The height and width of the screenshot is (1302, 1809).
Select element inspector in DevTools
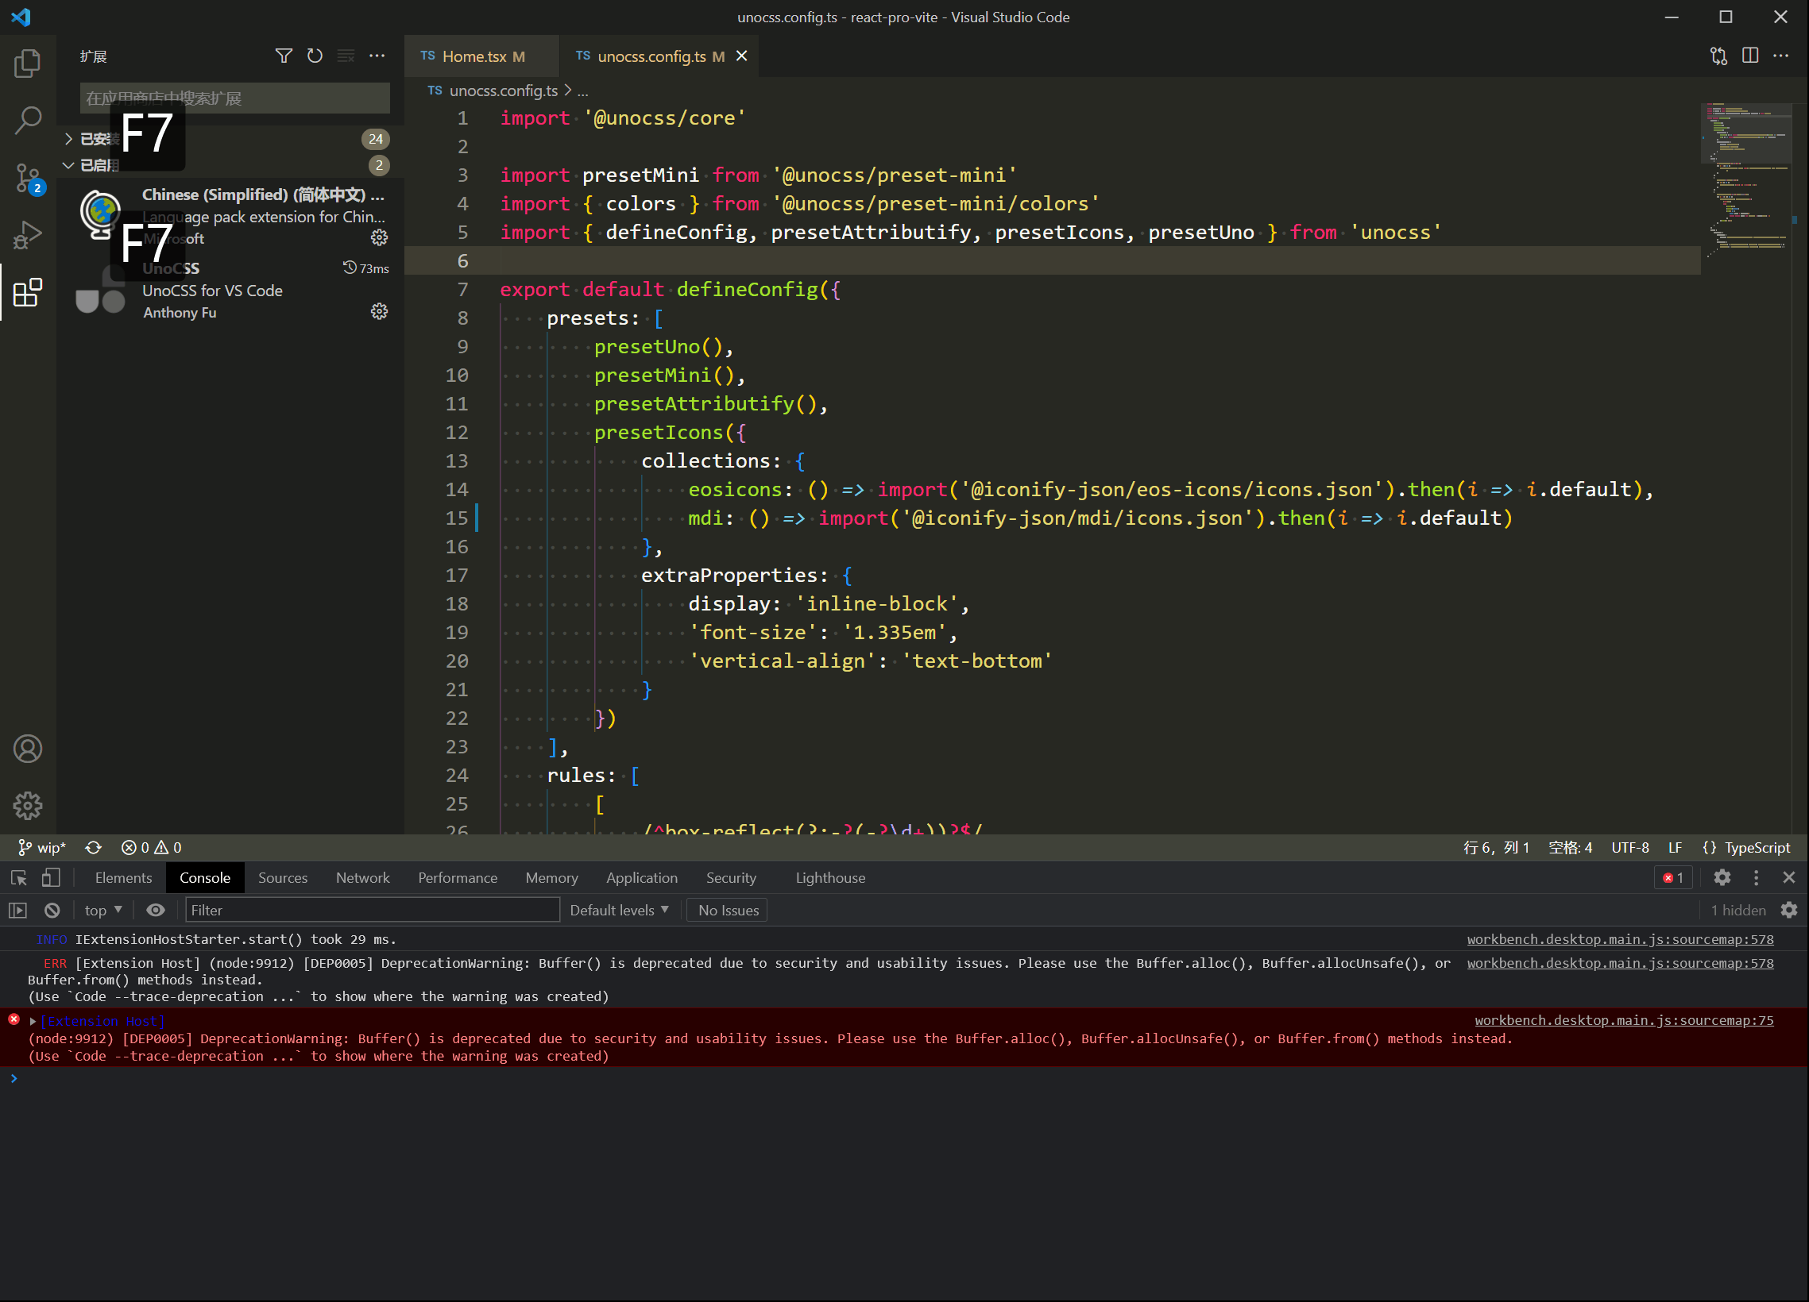click(x=19, y=877)
